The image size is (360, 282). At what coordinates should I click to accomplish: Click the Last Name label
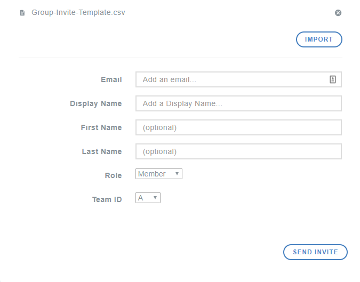(x=102, y=151)
